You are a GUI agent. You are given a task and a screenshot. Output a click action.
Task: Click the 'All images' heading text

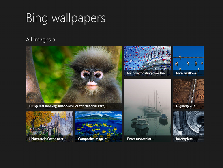coord(39,40)
